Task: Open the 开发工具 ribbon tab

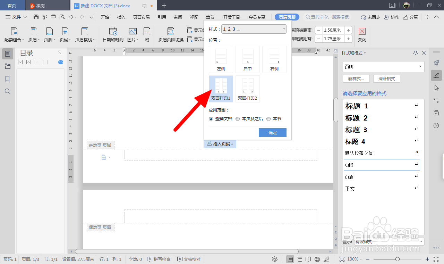Action: (x=232, y=17)
